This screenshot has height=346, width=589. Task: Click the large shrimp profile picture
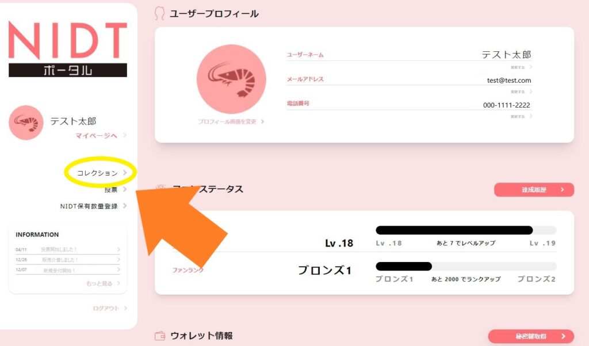coord(231,79)
